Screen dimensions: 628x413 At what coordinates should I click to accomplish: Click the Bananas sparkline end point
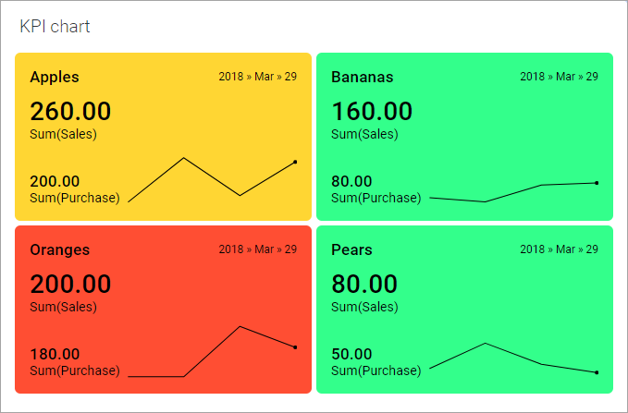[x=597, y=183]
